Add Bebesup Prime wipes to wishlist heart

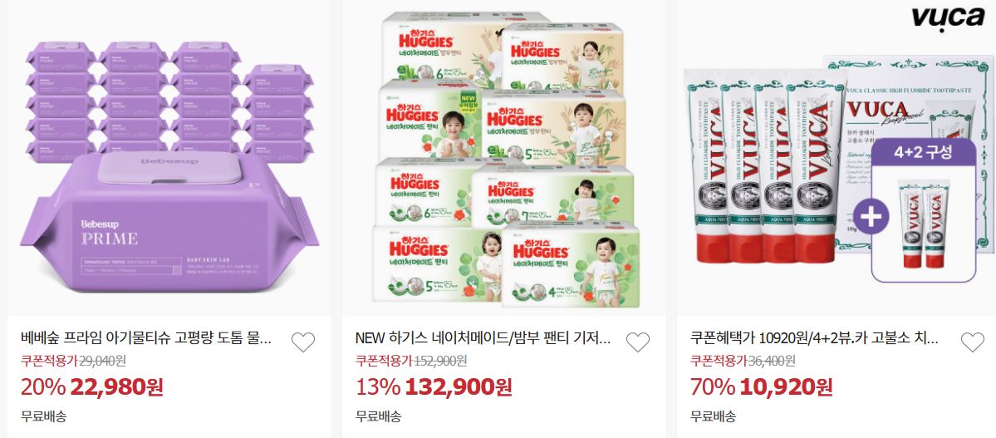303,342
